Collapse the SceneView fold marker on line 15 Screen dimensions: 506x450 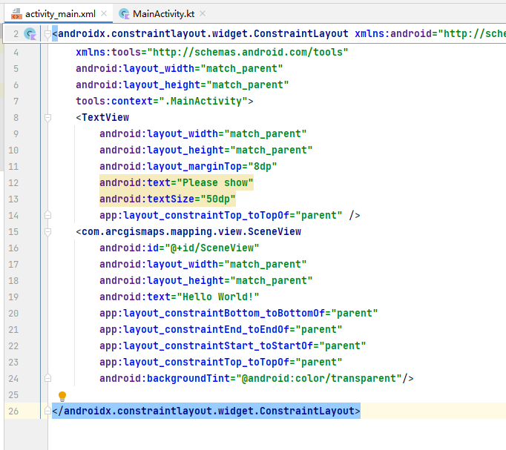point(47,232)
